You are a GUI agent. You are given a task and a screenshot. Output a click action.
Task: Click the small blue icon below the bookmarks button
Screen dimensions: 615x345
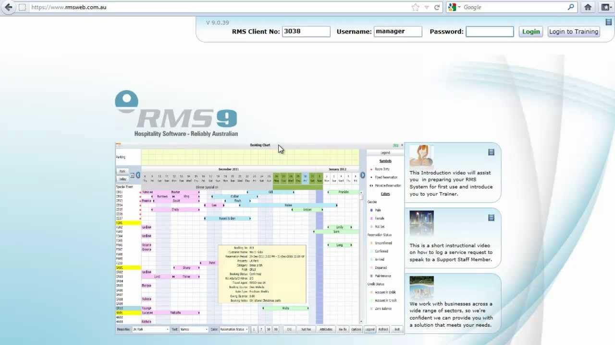coord(608,22)
